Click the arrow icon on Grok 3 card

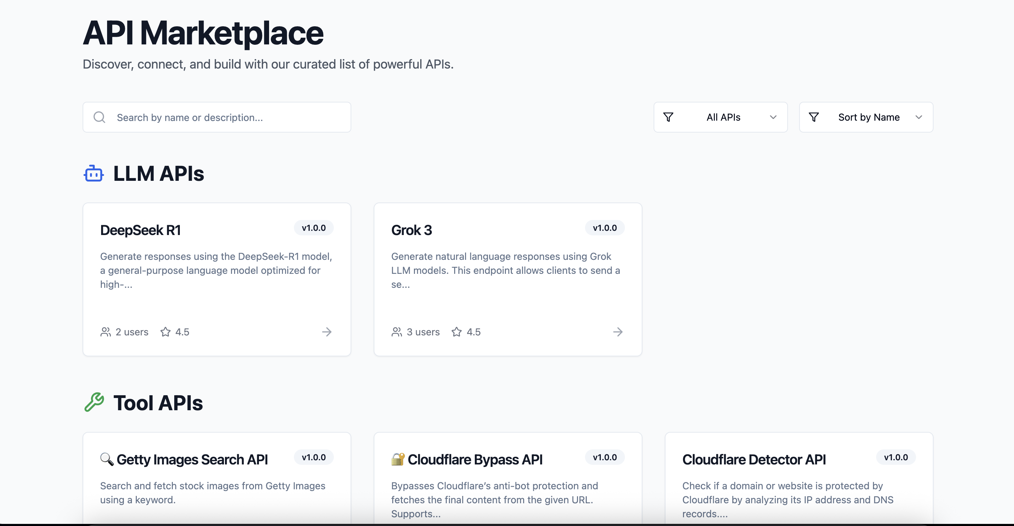(618, 332)
